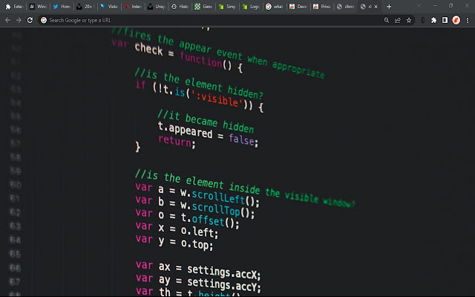Bookmark this tab with the star
The height and width of the screenshot is (297, 475).
pos(409,20)
